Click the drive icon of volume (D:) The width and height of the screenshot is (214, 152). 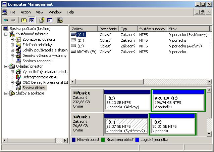click(x=73, y=40)
